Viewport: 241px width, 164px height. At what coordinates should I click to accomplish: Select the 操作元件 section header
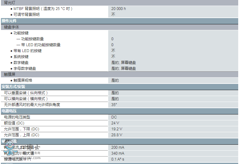tap(9, 21)
